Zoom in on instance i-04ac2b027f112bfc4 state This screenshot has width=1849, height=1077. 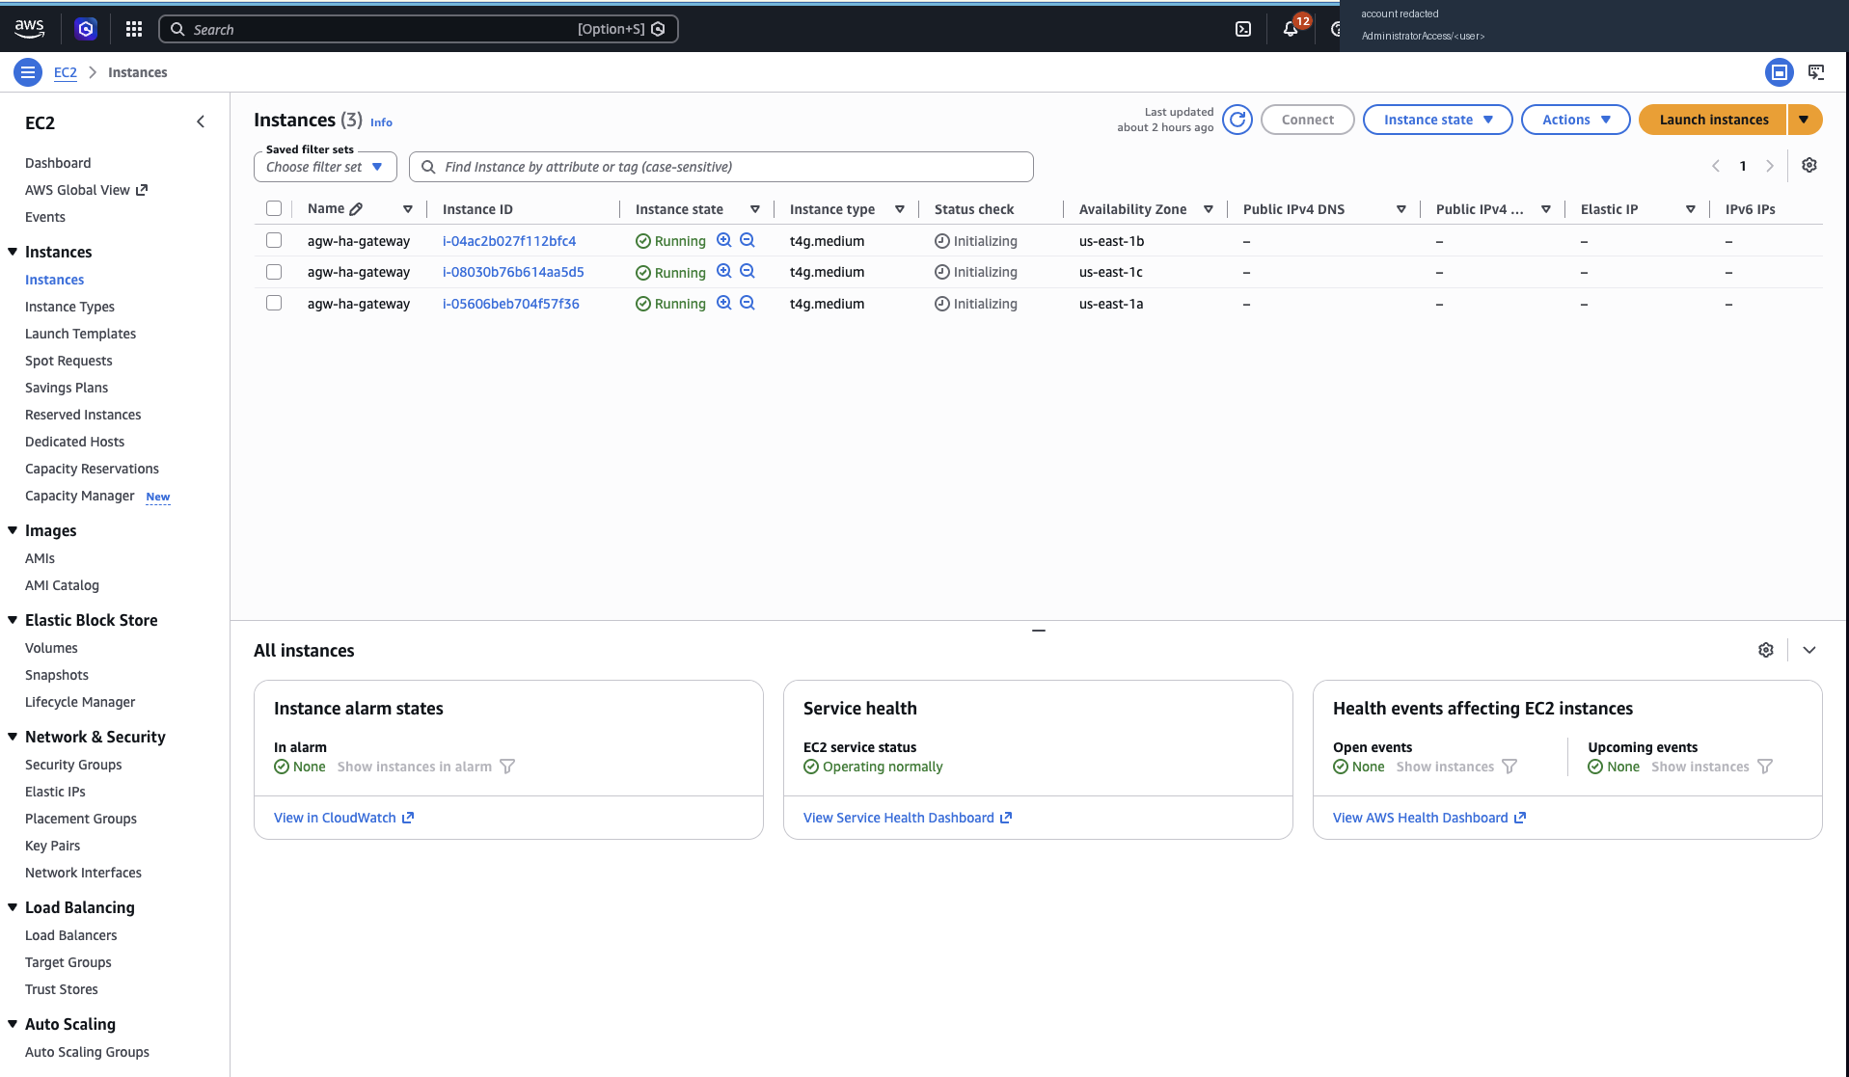(x=724, y=240)
